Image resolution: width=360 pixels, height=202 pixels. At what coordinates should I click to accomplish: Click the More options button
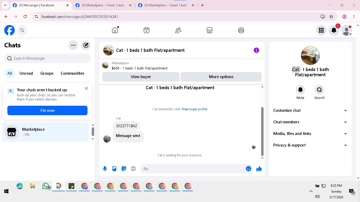(x=221, y=77)
